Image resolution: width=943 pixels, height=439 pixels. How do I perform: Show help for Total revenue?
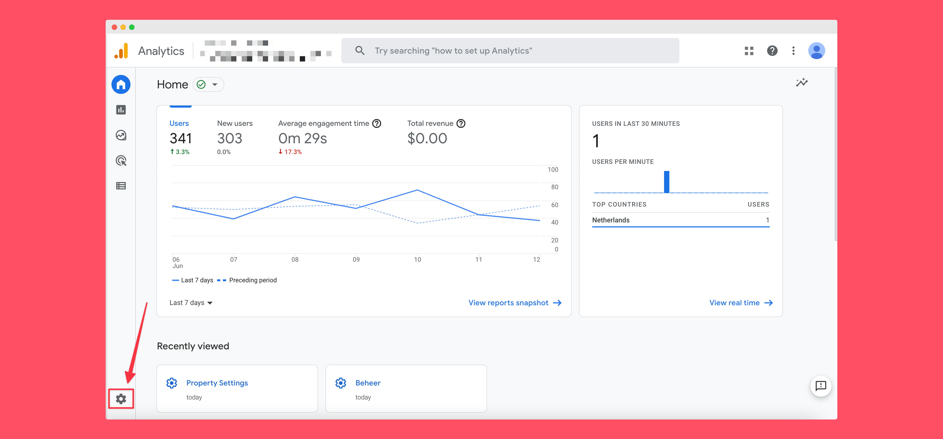pos(461,123)
